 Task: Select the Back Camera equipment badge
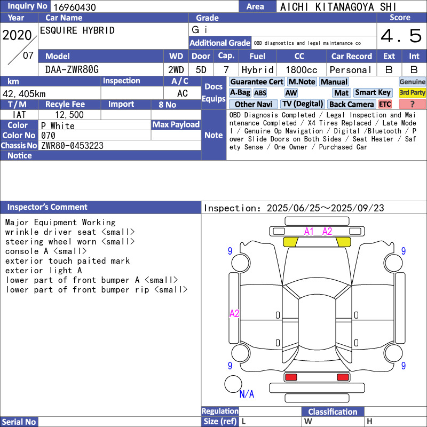pos(352,104)
